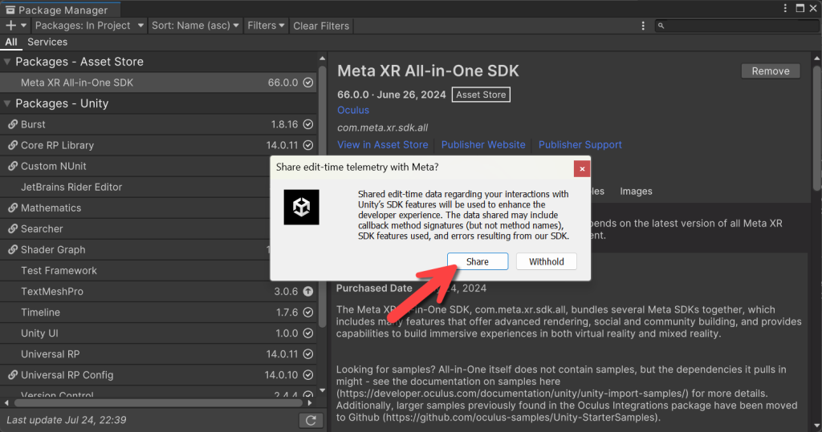822x432 pixels.
Task: Switch to the Images tab
Action: (x=636, y=191)
